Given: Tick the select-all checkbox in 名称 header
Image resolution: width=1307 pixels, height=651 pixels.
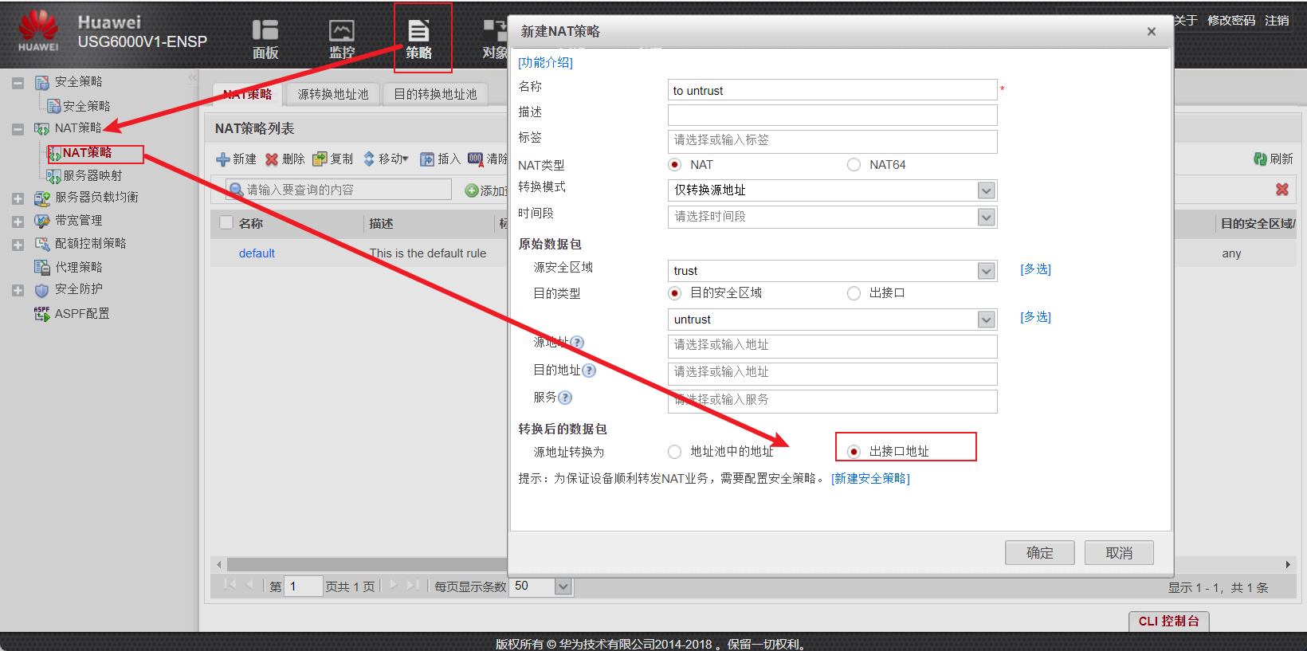Looking at the screenshot, I should 226,223.
